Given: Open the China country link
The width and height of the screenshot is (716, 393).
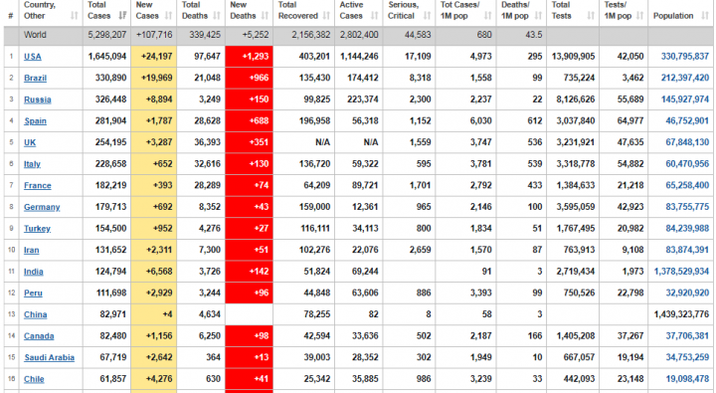Looking at the screenshot, I should pyautogui.click(x=35, y=314).
